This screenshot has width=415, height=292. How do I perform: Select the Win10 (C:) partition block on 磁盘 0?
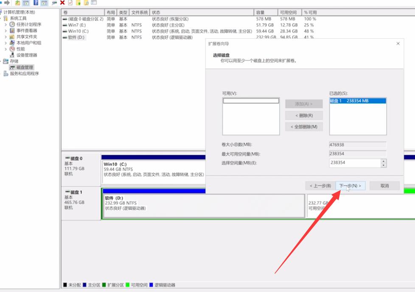pyautogui.click(x=154, y=172)
